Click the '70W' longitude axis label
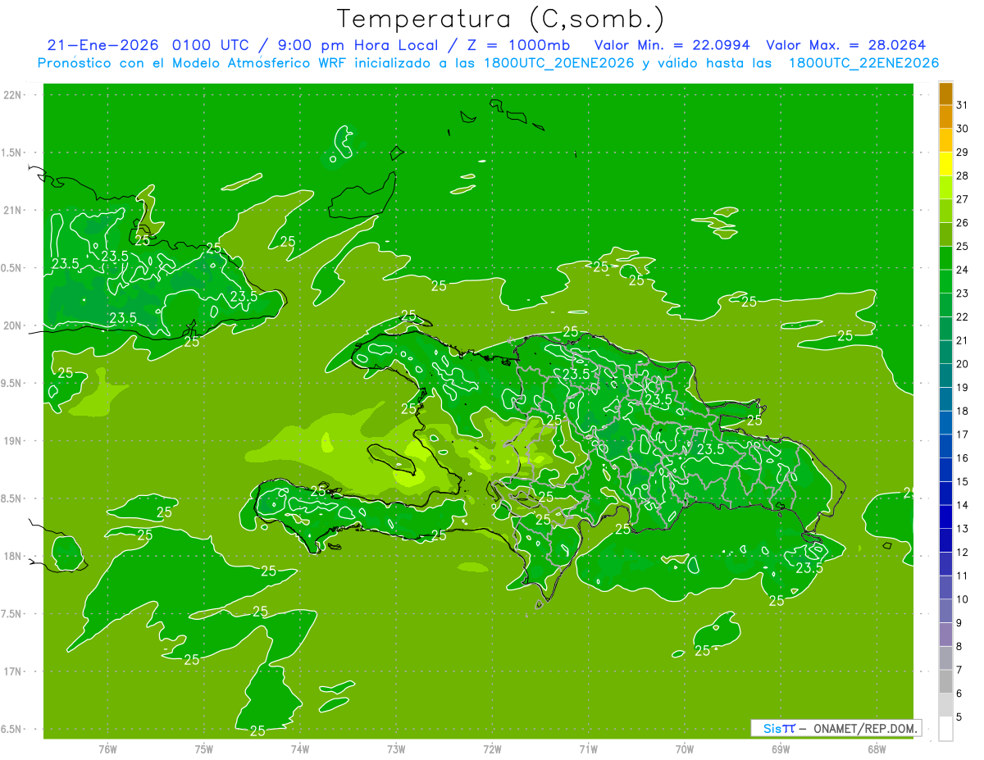Screen dimensions: 984x760 [685, 749]
